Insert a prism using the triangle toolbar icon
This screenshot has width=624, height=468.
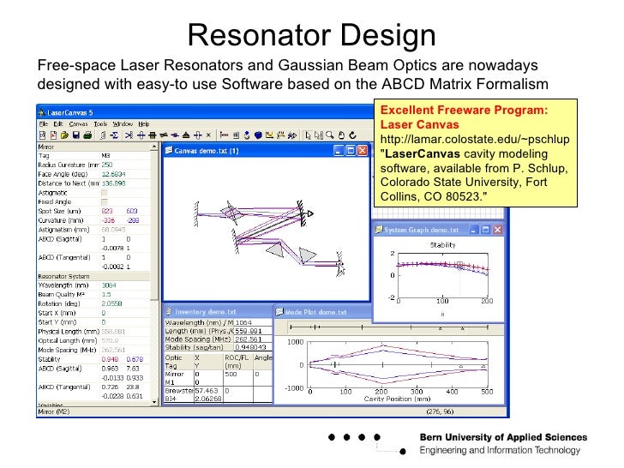coord(186,135)
